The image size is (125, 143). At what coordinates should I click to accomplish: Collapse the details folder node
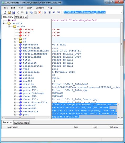(3, 23)
